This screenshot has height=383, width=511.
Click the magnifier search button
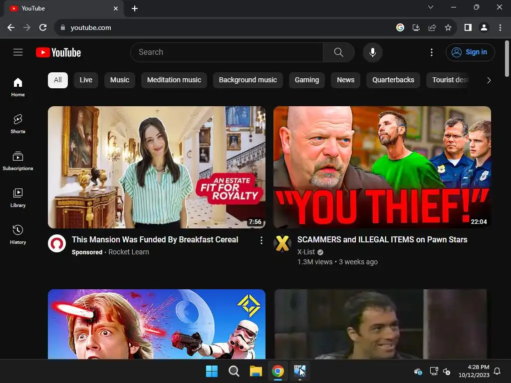[x=339, y=52]
